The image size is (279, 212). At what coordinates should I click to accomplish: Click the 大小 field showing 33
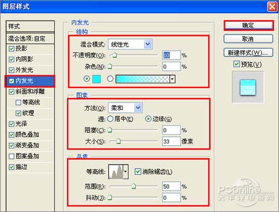171,141
